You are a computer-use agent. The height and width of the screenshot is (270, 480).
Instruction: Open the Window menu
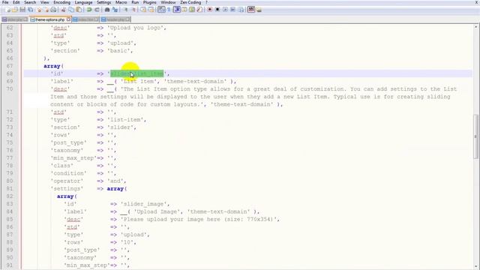168,2
